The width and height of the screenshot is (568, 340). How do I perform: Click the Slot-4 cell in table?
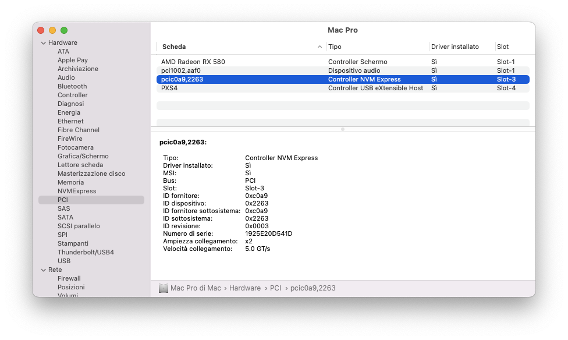click(x=506, y=88)
